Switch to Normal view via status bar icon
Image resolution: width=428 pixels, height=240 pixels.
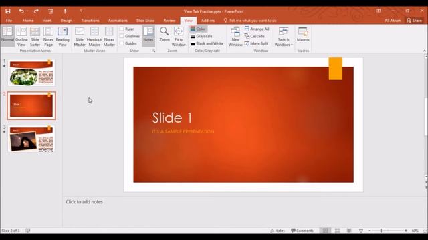[326, 231]
